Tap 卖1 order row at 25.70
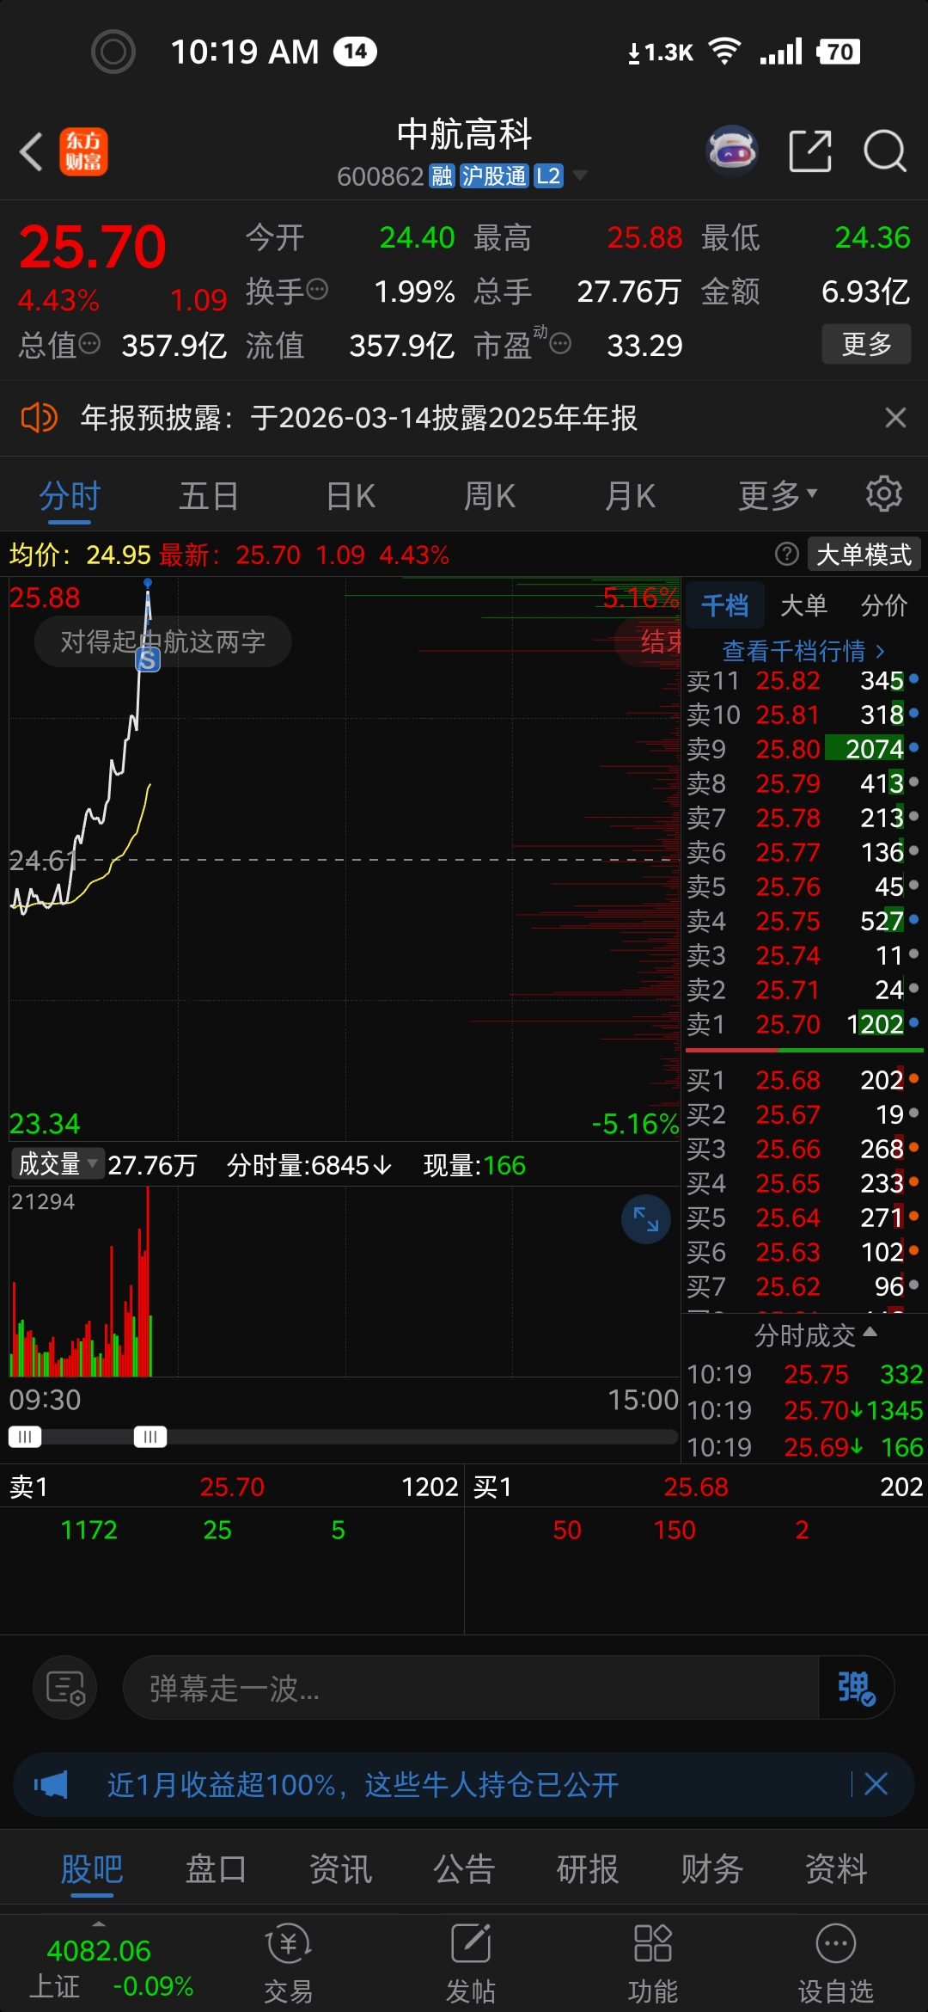The height and width of the screenshot is (2012, 928). (x=803, y=1024)
